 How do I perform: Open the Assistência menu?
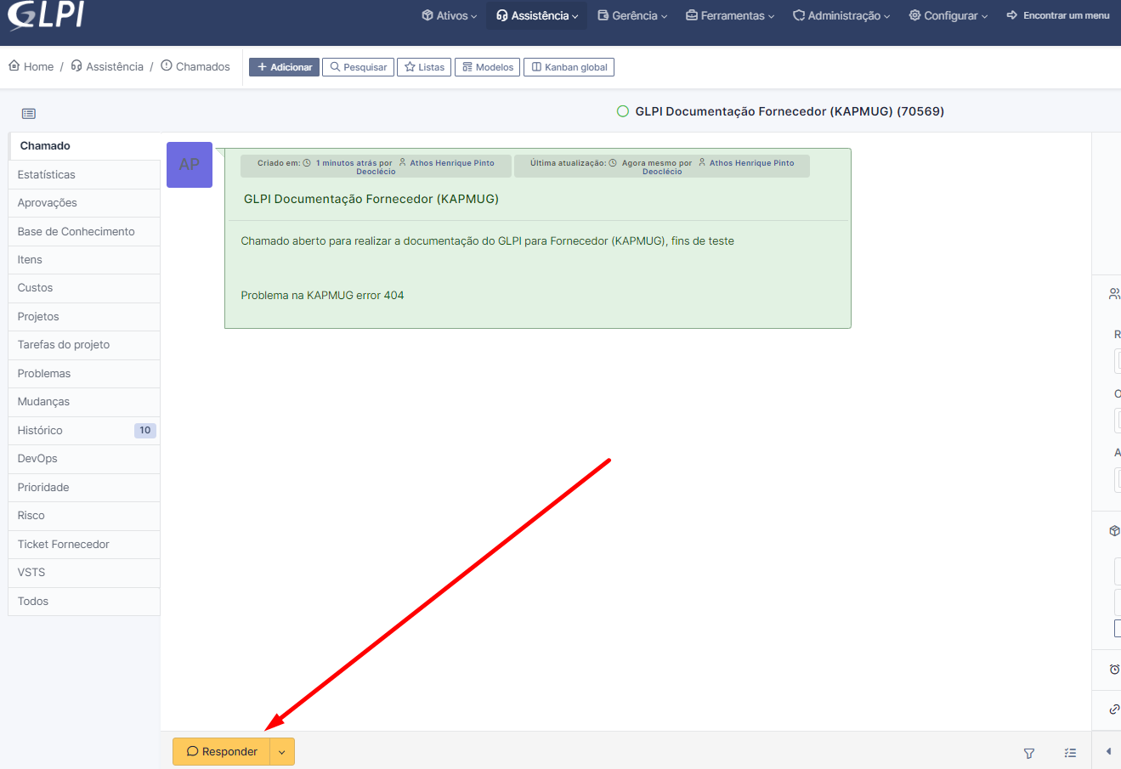537,15
